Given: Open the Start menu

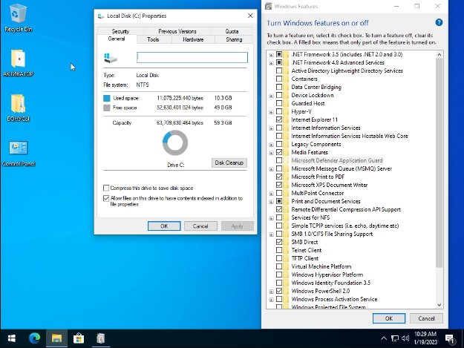Looking at the screenshot, I should click(x=11, y=338).
